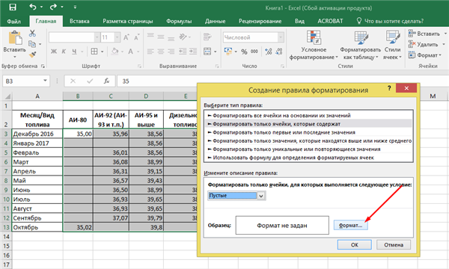Click the Save icon in quick access toolbar

point(13,7)
